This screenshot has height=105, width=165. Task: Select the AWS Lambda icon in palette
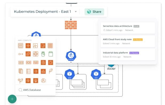(x=43, y=80)
